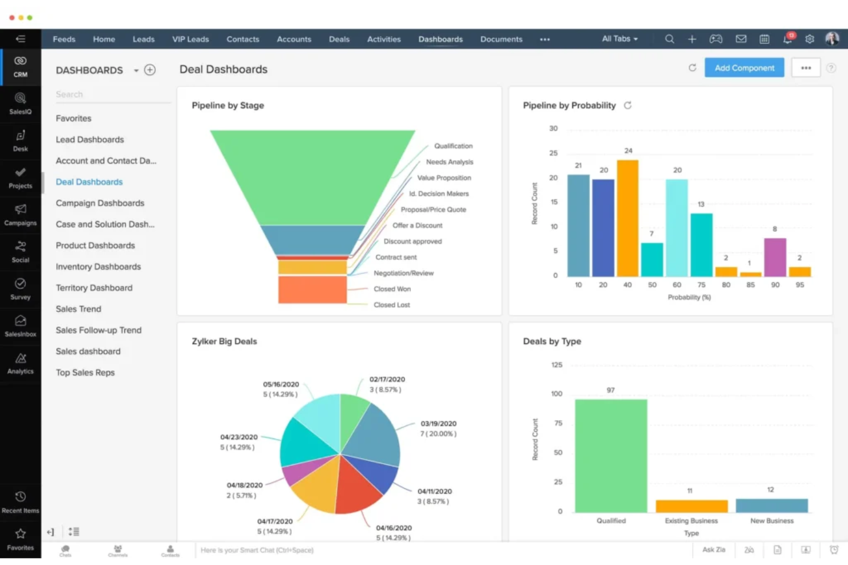This screenshot has height=565, width=848.
Task: Expand the All Tabs dropdown
Action: (x=619, y=39)
